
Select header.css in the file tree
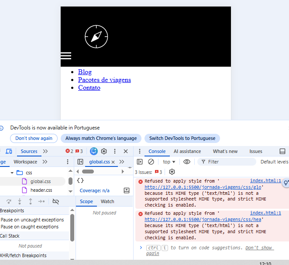pos(41,190)
